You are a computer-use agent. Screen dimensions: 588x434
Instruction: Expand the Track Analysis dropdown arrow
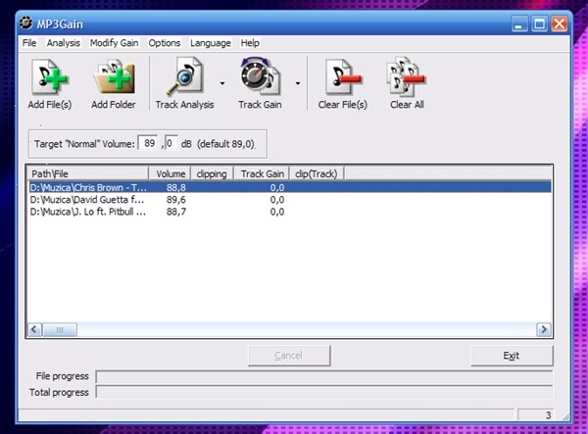pos(222,83)
